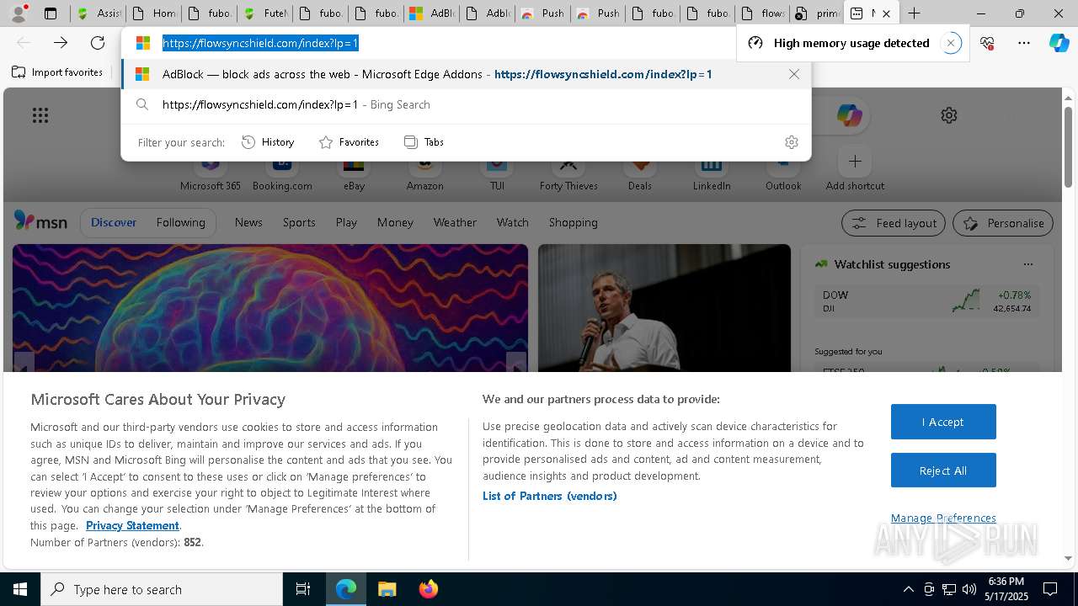The image size is (1078, 606).
Task: Click the Copilot logo in search box
Action: tap(849, 115)
